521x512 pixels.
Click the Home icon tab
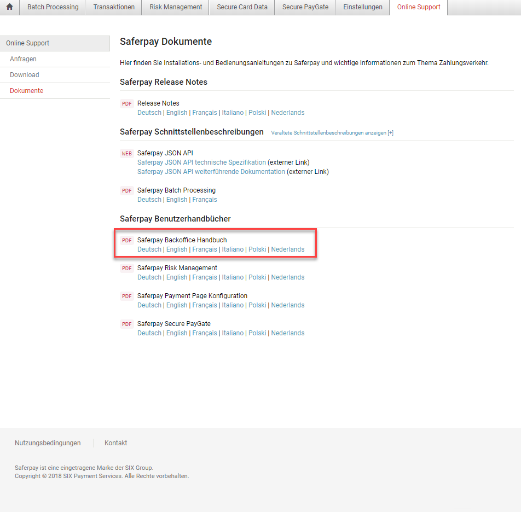9,7
